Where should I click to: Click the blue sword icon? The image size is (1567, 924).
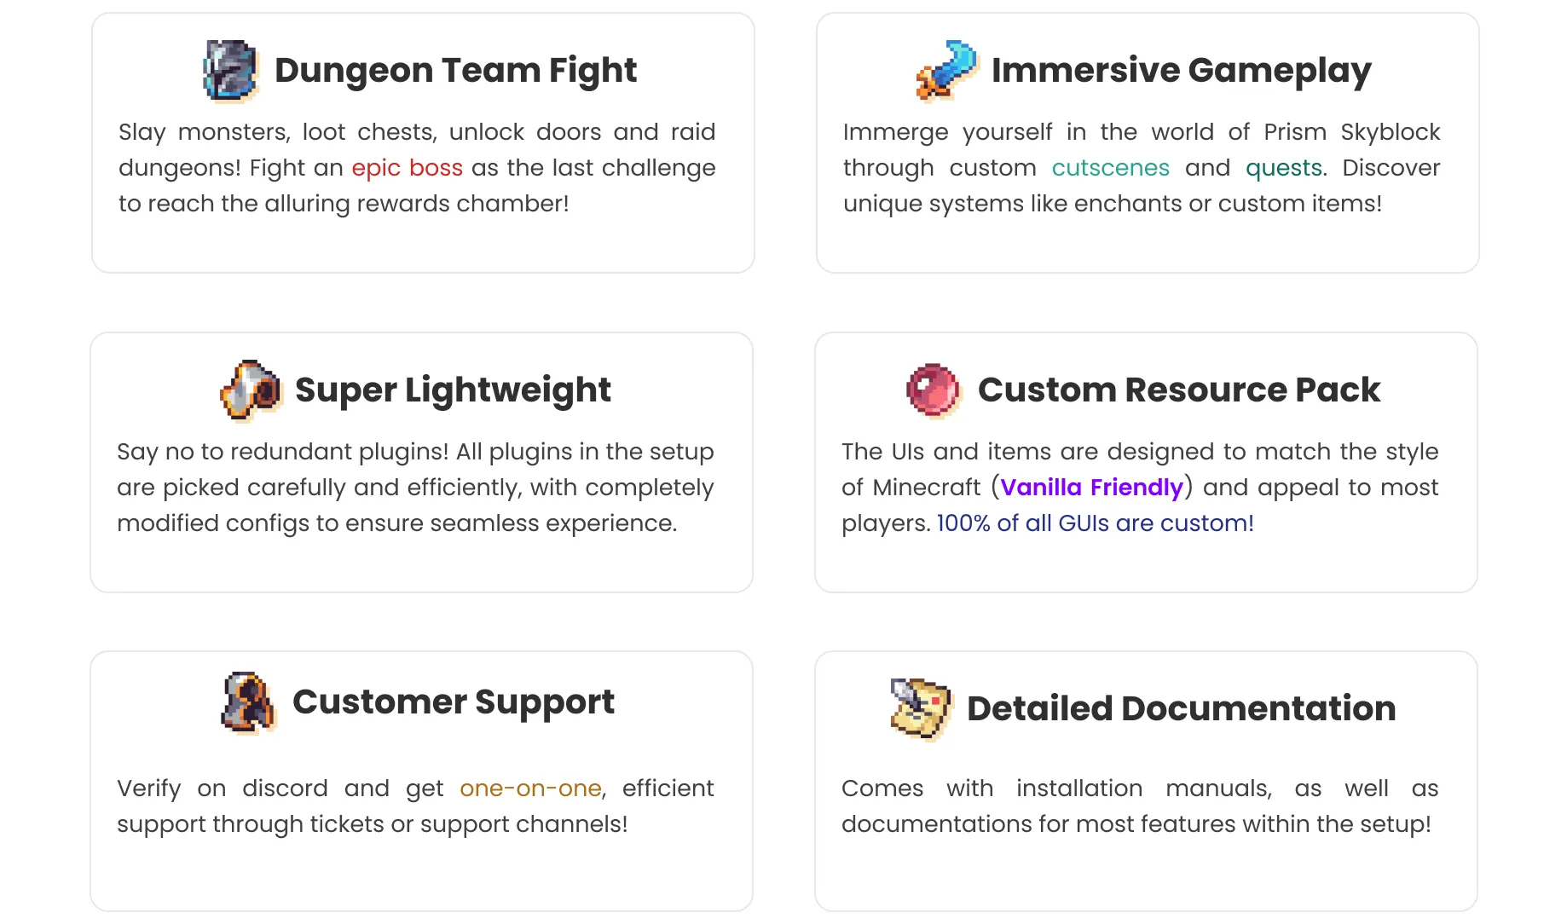pyautogui.click(x=946, y=71)
